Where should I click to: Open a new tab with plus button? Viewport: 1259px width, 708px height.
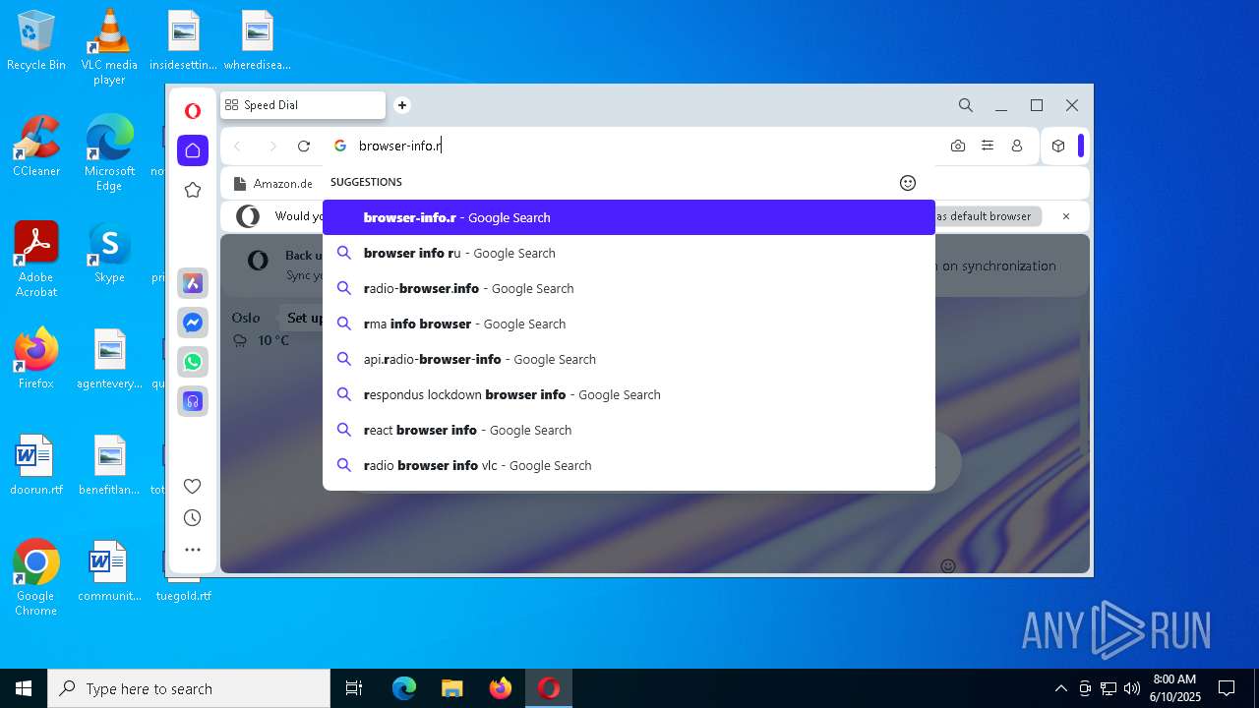pos(402,105)
